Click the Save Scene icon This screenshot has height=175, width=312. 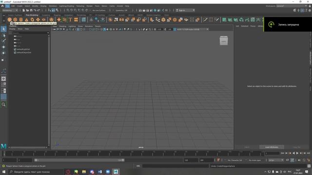tap(31, 10)
